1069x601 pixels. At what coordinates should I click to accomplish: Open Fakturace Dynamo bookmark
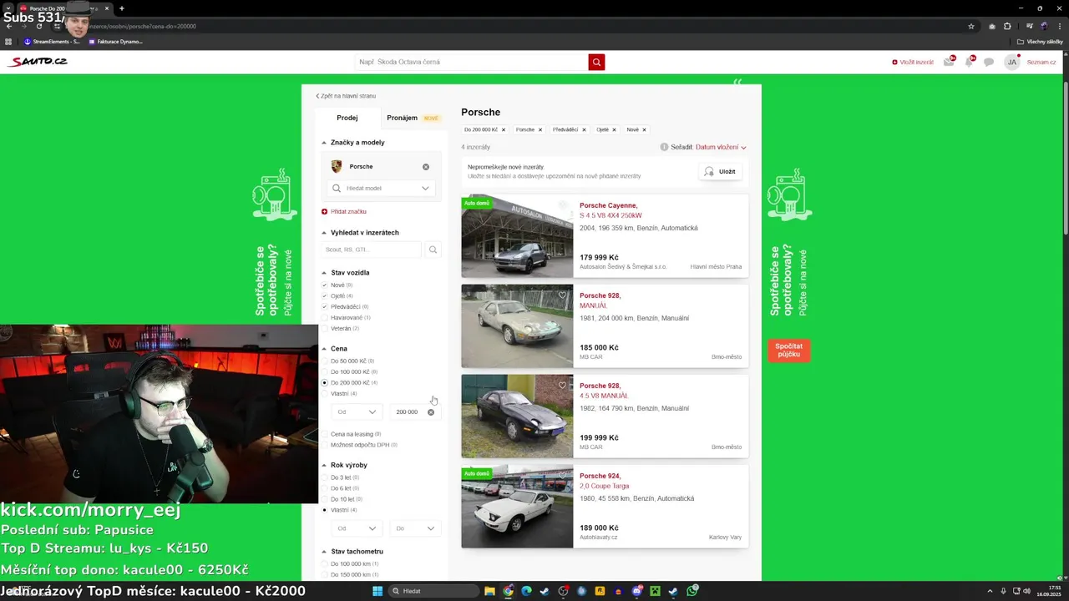116,42
